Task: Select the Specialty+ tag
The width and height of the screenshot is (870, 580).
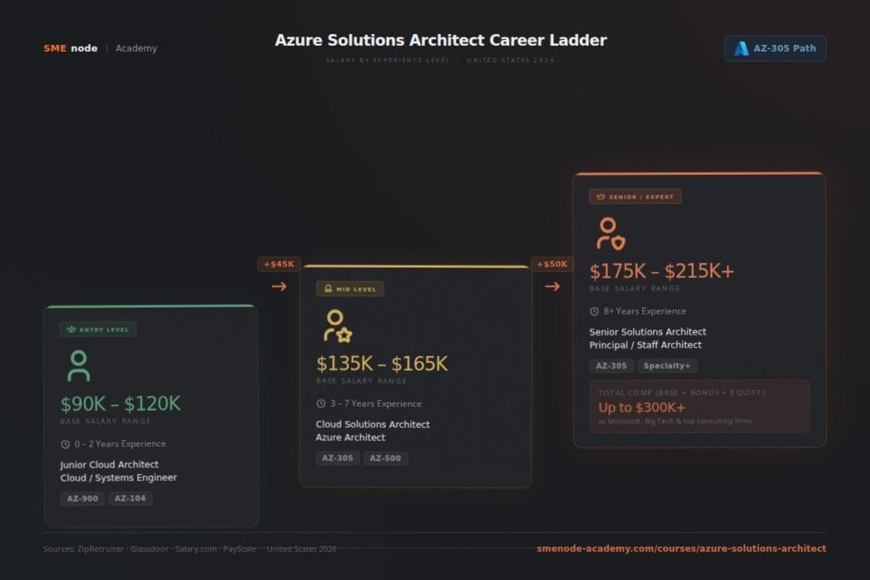Action: (x=667, y=366)
